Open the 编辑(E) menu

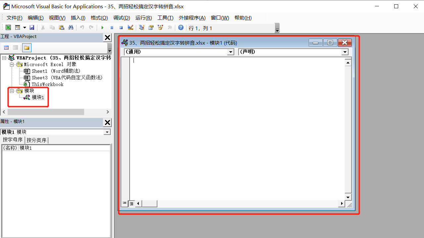(36, 18)
